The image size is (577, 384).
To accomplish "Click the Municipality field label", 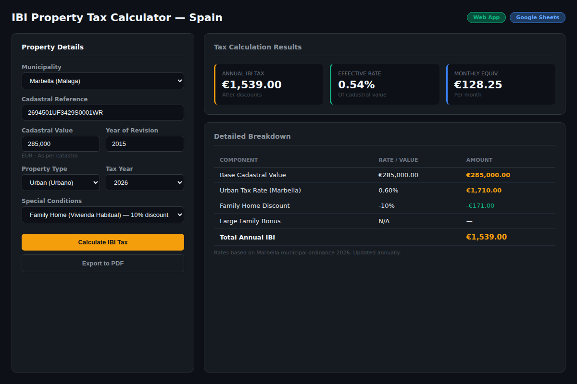I will pos(41,67).
